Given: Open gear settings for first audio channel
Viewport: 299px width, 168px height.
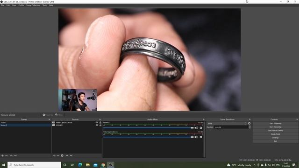Looking at the screenshot, I should (x=201, y=128).
